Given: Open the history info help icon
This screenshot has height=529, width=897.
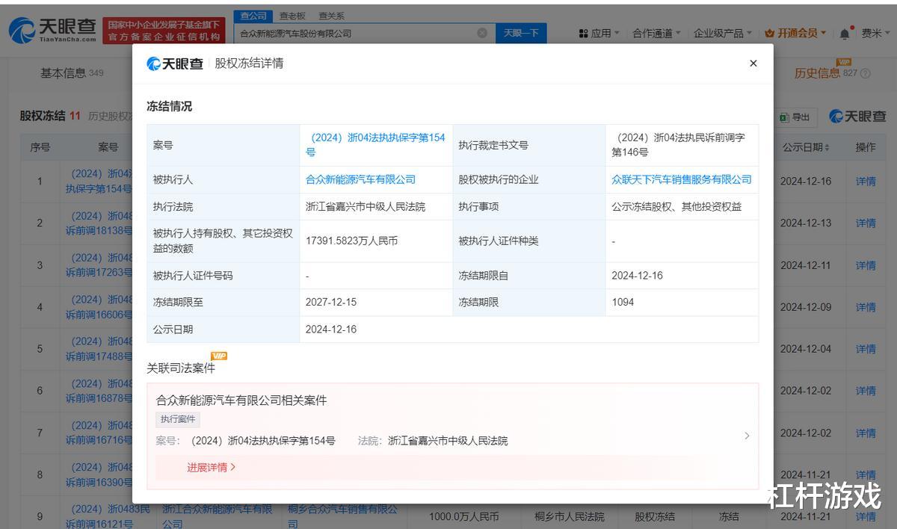Looking at the screenshot, I should (866, 73).
